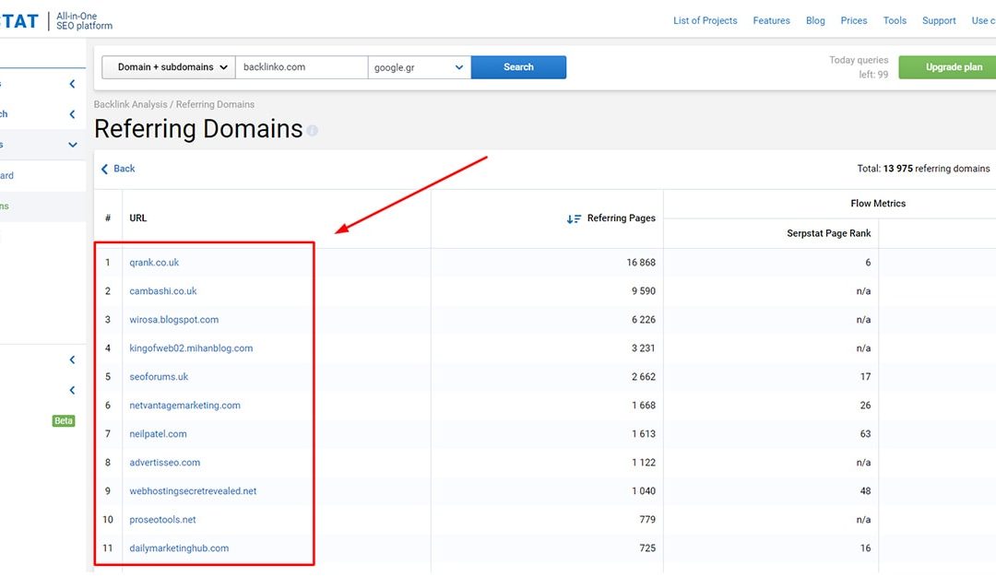Sort by the Referring Pages column header
The image size is (996, 577).
point(621,218)
